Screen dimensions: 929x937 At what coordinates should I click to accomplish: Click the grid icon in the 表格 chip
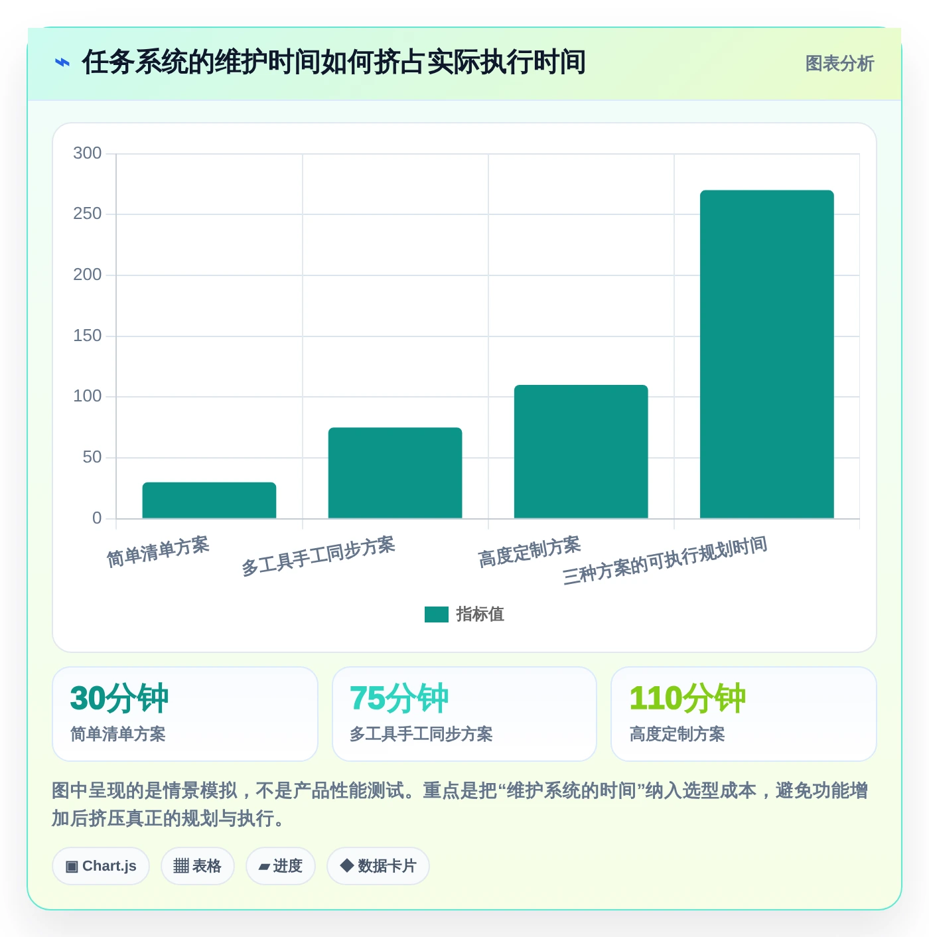(181, 866)
